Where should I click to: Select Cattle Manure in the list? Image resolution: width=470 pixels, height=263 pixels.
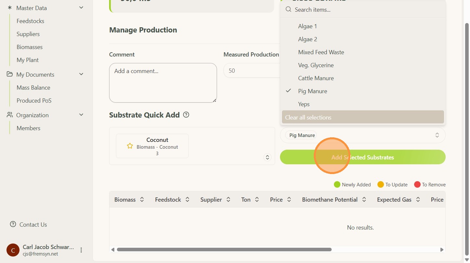tap(316, 78)
